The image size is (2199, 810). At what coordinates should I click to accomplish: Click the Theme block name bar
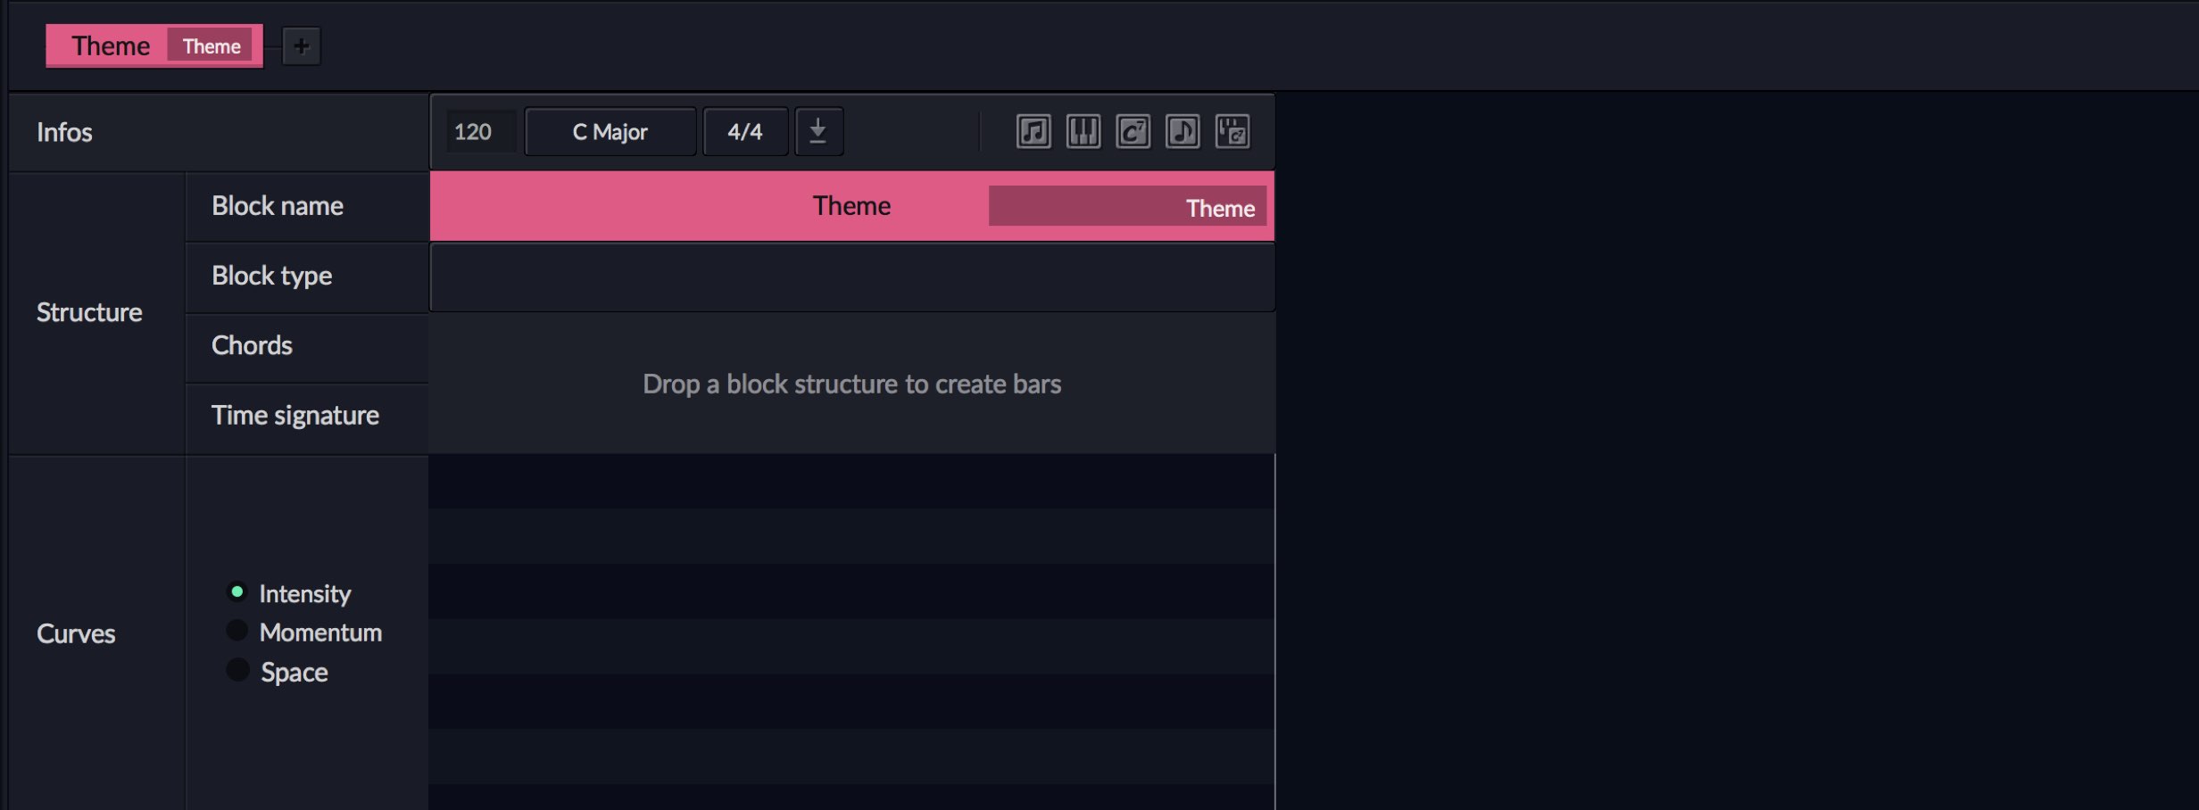point(852,206)
